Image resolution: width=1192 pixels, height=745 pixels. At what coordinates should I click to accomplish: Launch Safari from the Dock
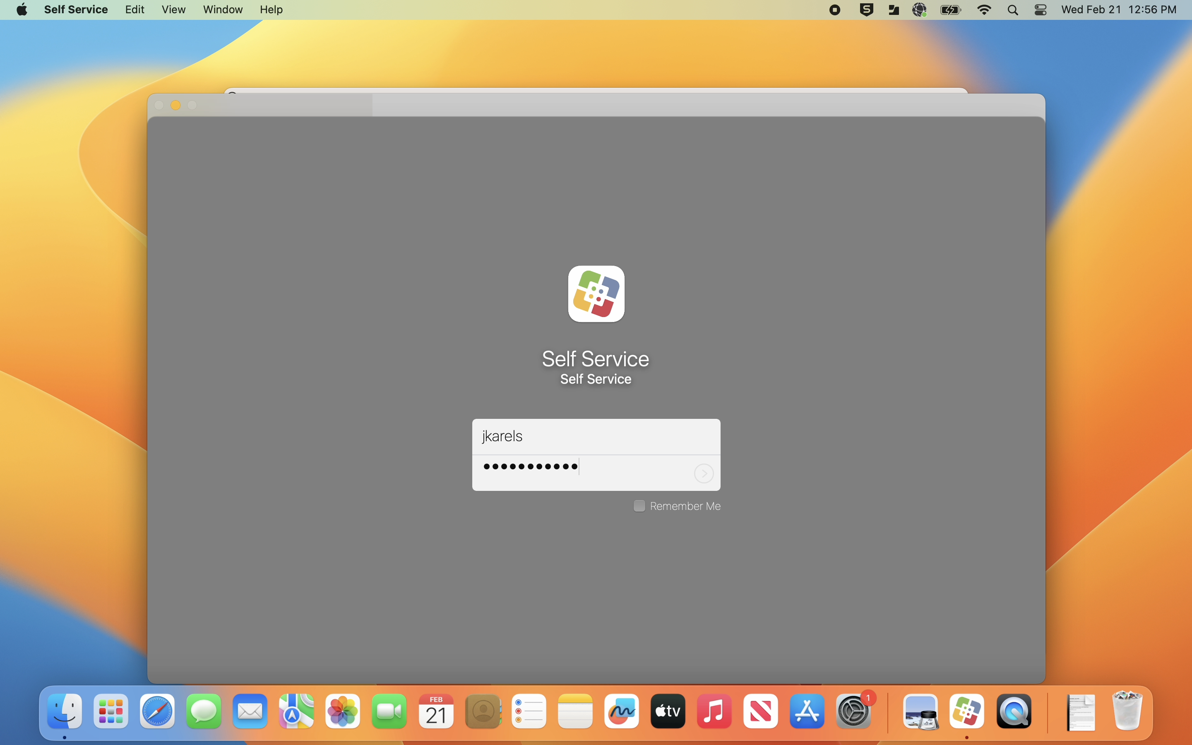(157, 711)
